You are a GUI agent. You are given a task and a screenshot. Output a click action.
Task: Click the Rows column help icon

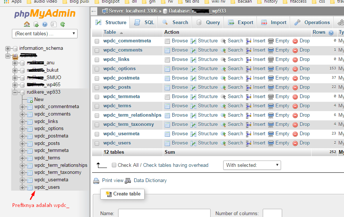click(331, 33)
